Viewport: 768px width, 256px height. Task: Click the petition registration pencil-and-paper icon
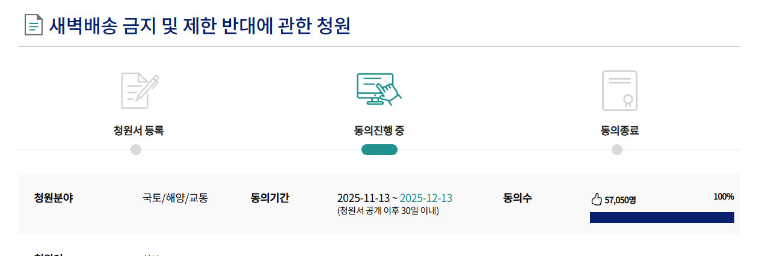[x=140, y=90]
